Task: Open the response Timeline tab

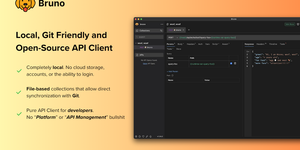Action: [x=273, y=44]
